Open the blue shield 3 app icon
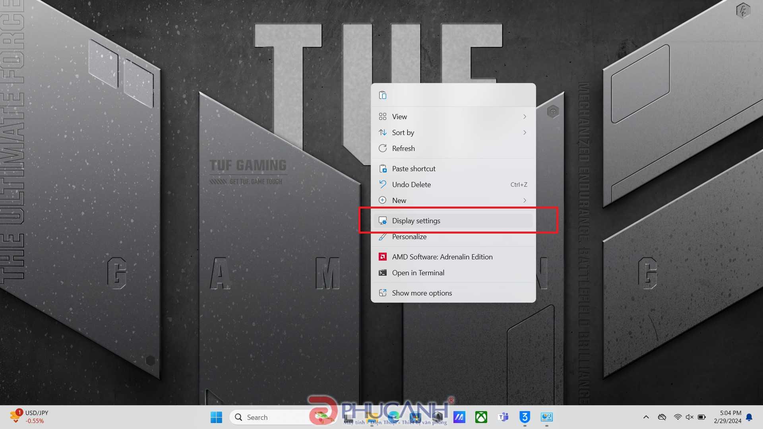Screen dimensions: 763x429 coord(525,417)
